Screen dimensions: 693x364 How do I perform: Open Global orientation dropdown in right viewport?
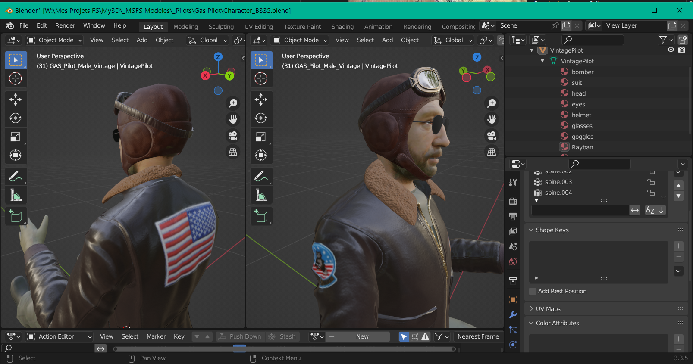click(454, 40)
